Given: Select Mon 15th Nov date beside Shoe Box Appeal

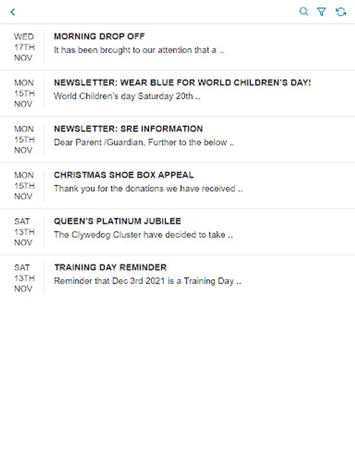Looking at the screenshot, I should (x=24, y=186).
